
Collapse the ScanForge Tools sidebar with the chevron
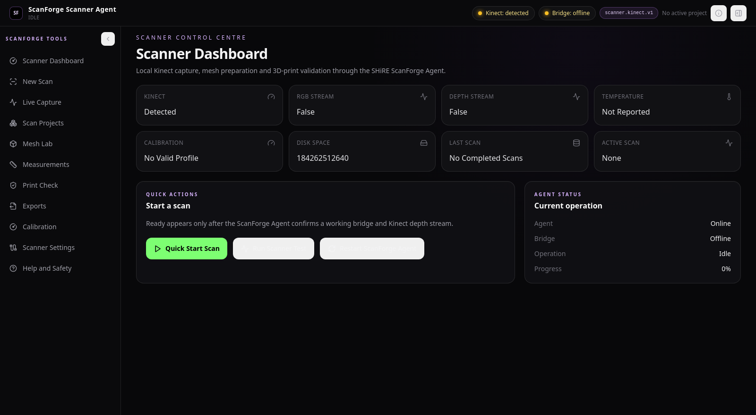click(108, 39)
